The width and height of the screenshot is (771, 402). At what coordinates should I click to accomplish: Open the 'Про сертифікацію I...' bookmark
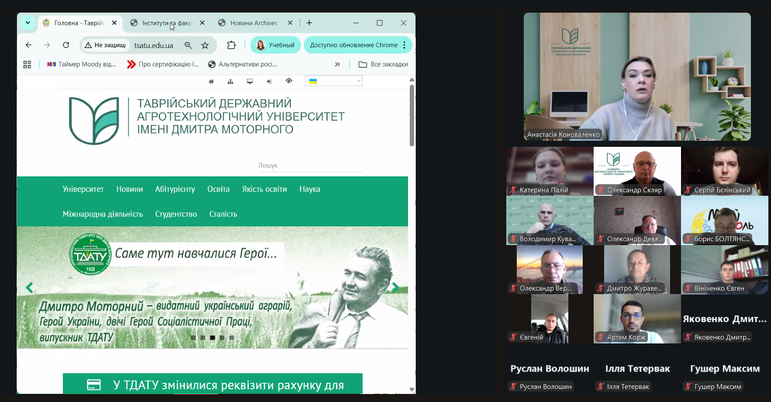tap(163, 64)
